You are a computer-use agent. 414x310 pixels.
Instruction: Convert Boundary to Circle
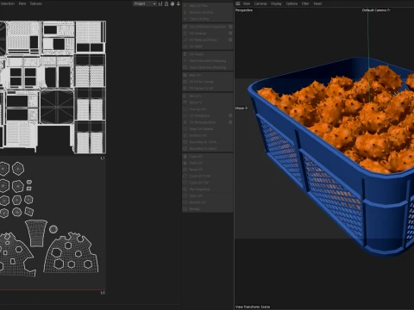coord(208,142)
